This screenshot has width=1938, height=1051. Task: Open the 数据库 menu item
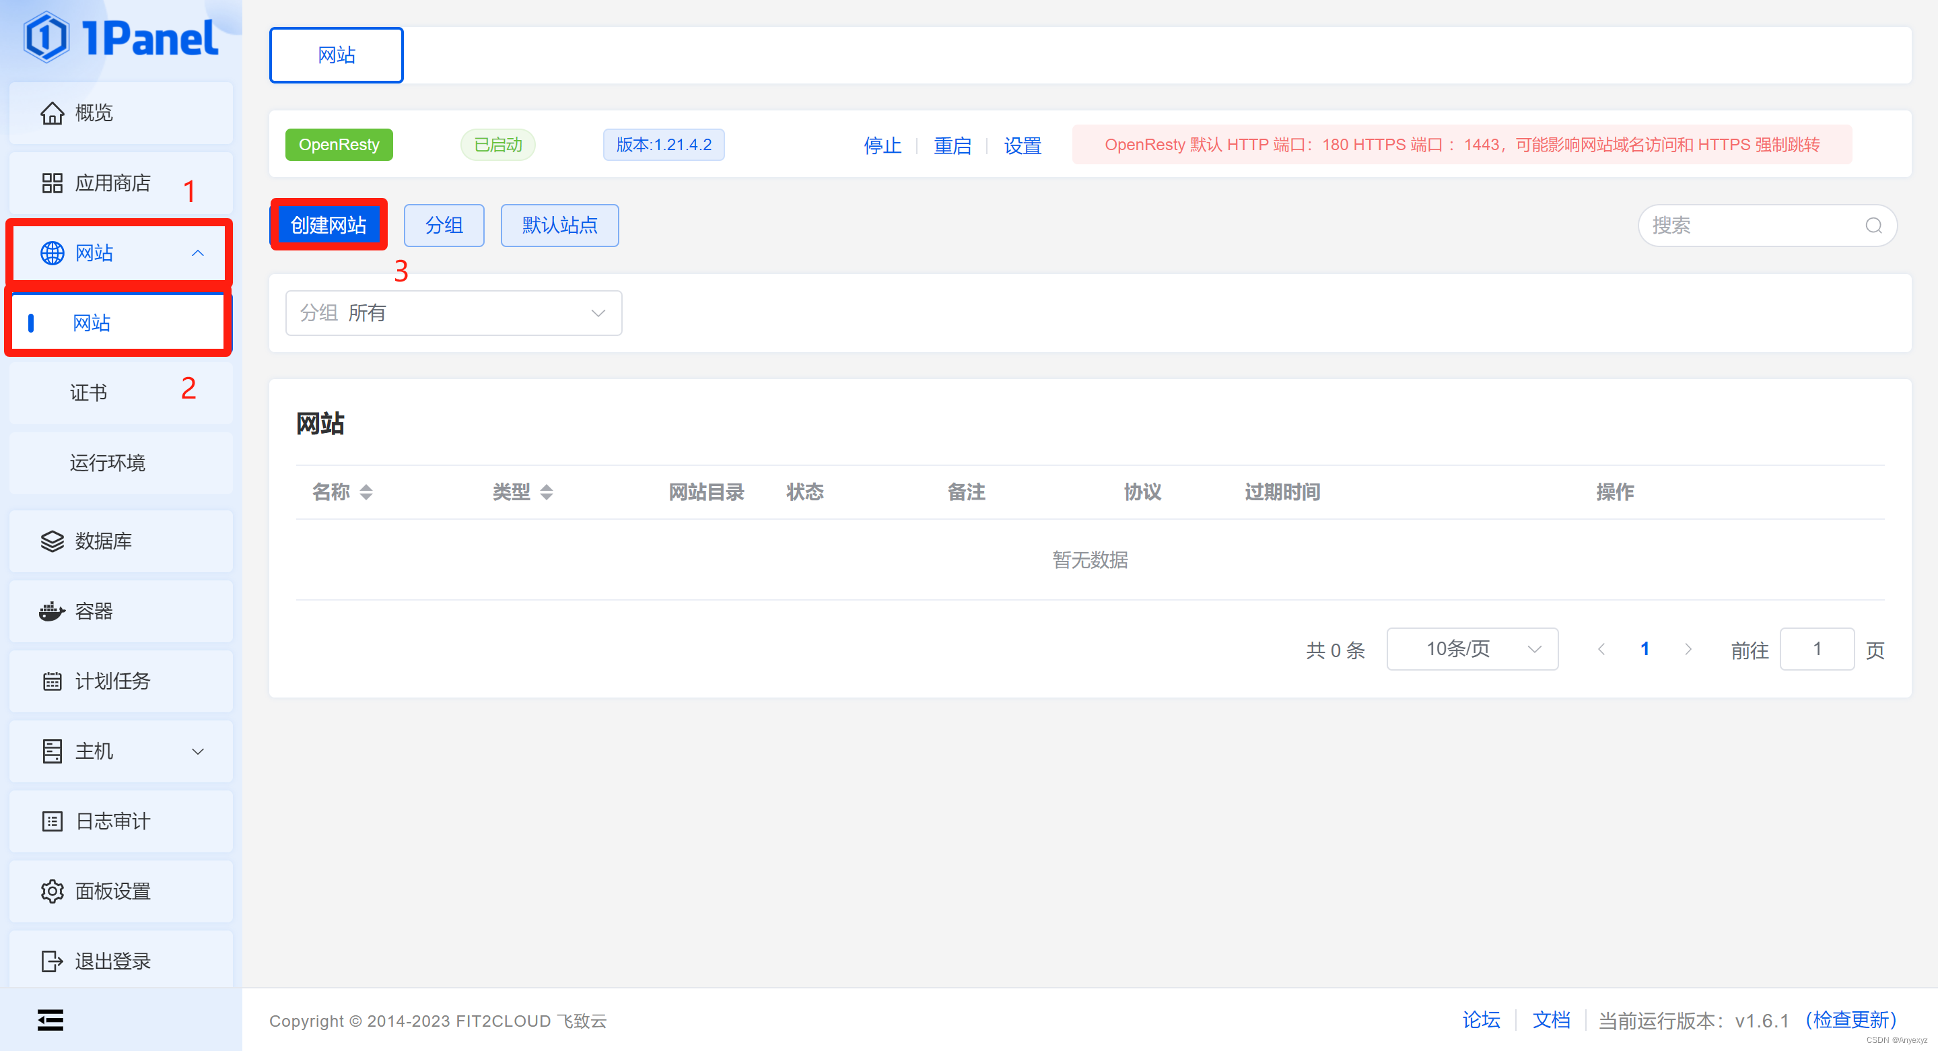coord(120,541)
